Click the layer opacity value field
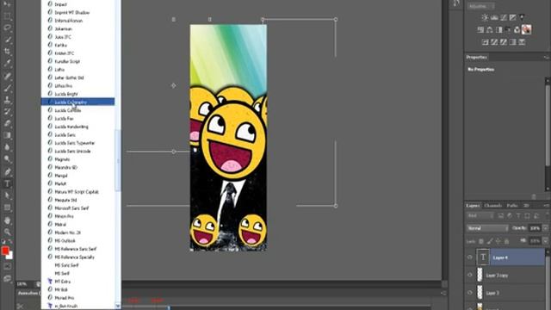The width and height of the screenshot is (551, 310). click(x=535, y=228)
